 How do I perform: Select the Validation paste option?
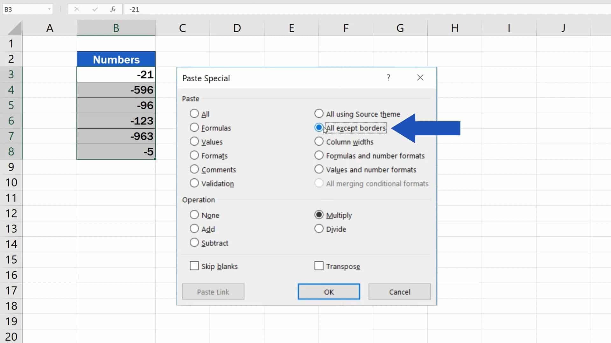(x=194, y=184)
